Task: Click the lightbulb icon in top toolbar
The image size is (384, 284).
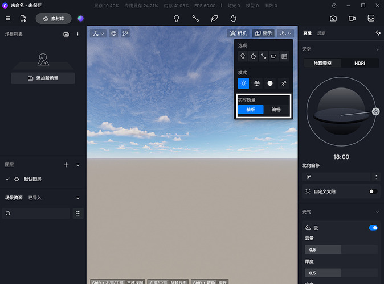Action: (x=177, y=18)
